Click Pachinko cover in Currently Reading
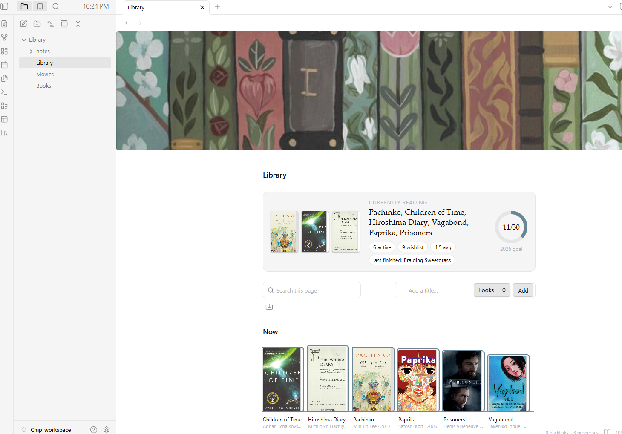The width and height of the screenshot is (622, 434). click(x=284, y=232)
